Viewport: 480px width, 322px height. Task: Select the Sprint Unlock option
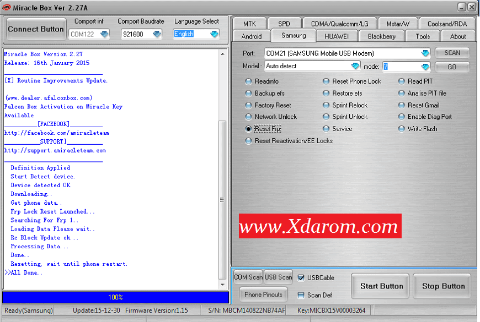326,117
